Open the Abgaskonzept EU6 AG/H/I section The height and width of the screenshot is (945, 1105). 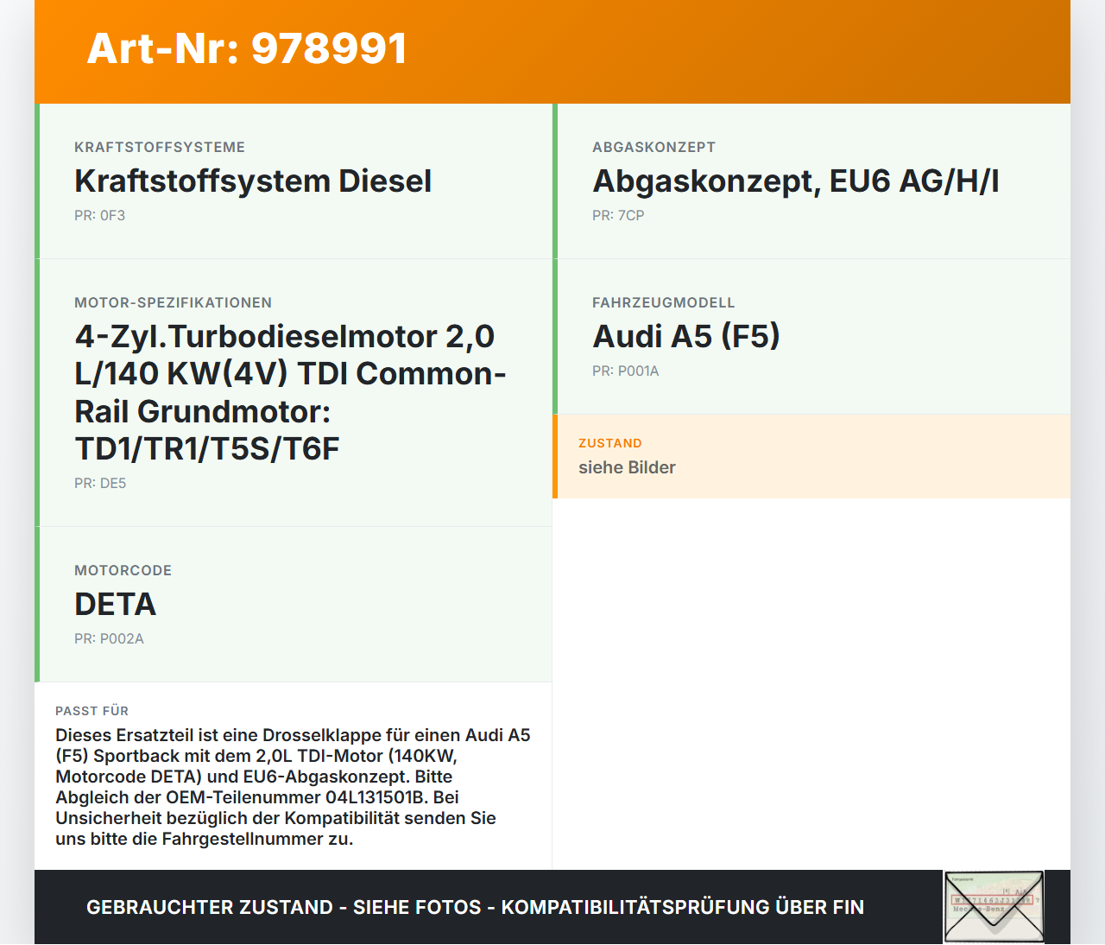[x=795, y=181]
